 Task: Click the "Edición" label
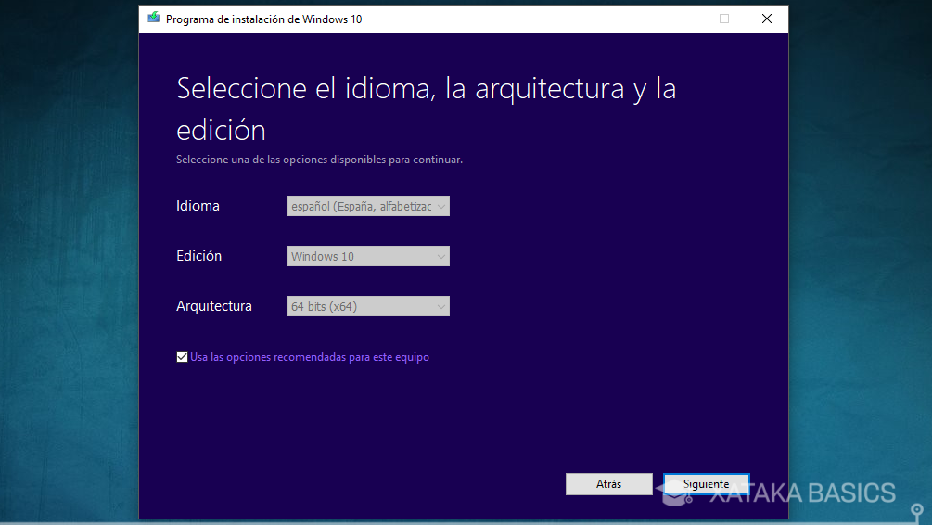(199, 256)
